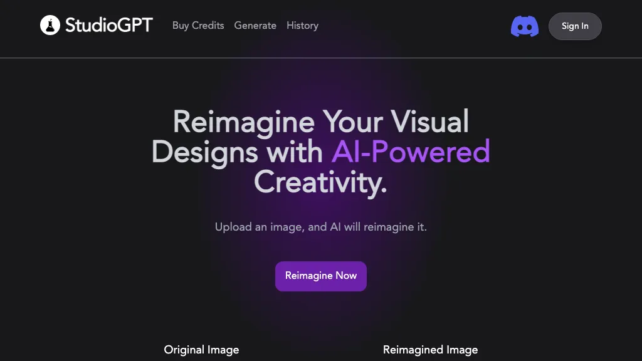The image size is (642, 361).
Task: Click the purple AI-Powered headline text
Action: click(x=411, y=152)
